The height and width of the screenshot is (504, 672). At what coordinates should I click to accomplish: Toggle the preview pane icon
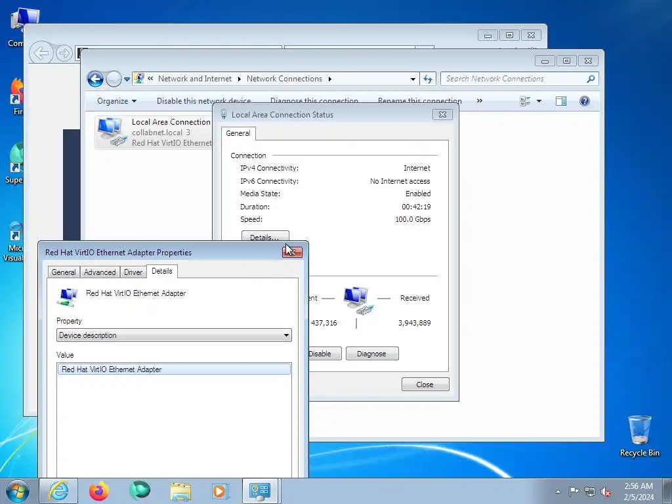(560, 101)
